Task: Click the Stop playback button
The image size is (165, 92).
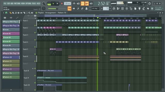Action: click(x=57, y=4)
